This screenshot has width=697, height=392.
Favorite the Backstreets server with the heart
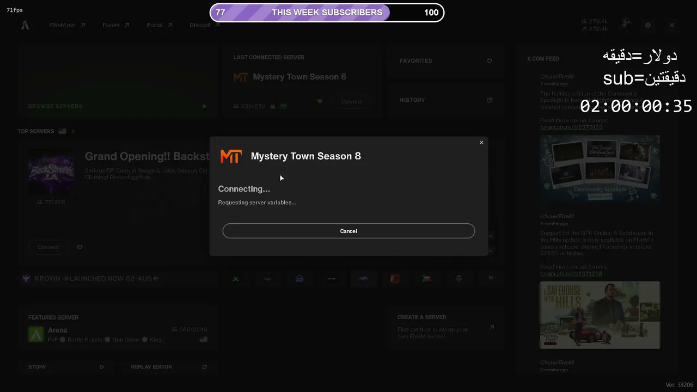click(x=80, y=247)
